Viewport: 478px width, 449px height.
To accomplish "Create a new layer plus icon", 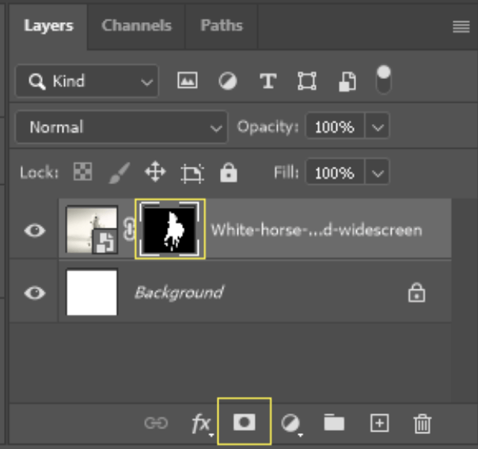I will [380, 423].
